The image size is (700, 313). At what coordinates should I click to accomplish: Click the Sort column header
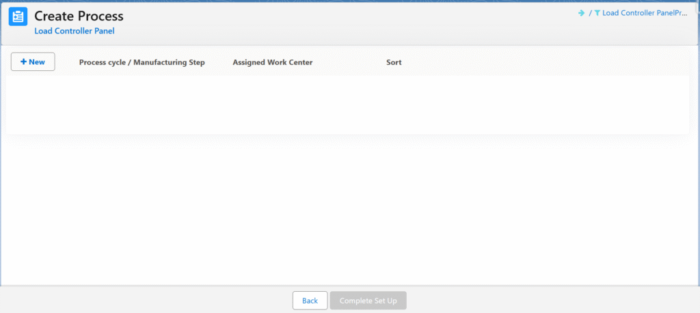(394, 63)
